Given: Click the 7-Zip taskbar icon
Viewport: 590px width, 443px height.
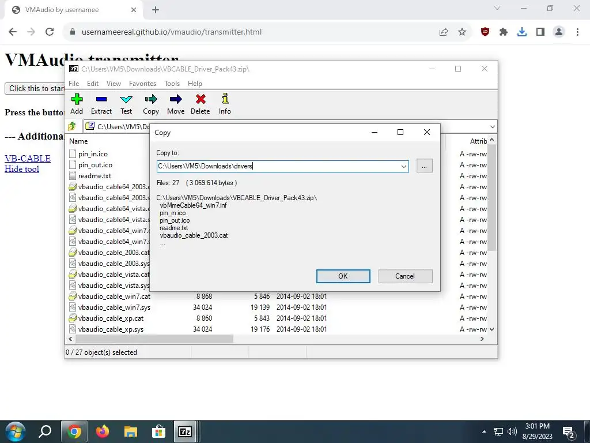Looking at the screenshot, I should click(x=185, y=431).
